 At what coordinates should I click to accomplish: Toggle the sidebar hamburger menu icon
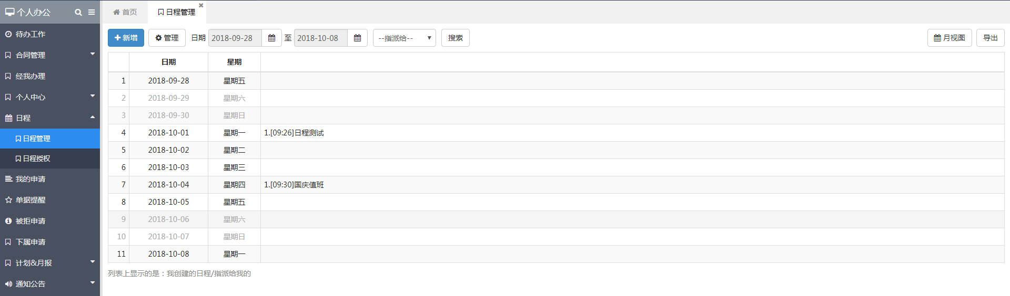(92, 12)
